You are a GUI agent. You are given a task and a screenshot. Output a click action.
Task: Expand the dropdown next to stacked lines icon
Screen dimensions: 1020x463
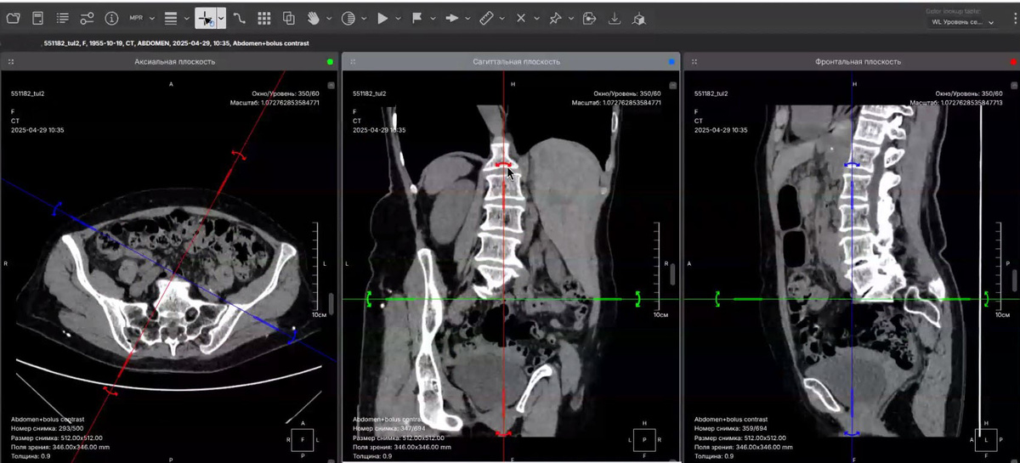pos(186,18)
